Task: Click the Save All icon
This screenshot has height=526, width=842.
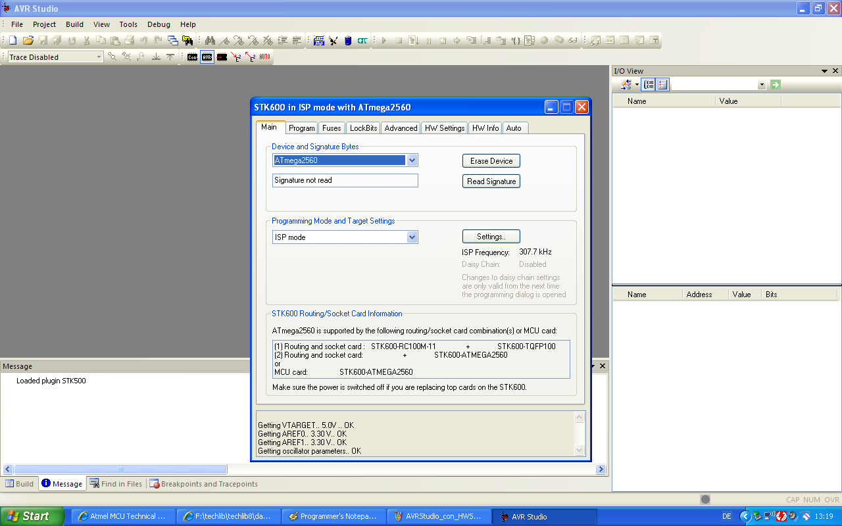Action: tap(57, 41)
